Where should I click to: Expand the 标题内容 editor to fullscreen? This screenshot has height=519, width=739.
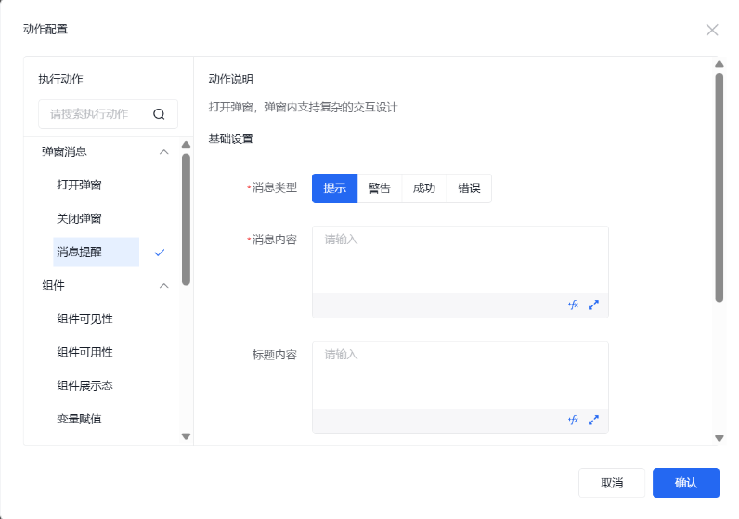594,420
